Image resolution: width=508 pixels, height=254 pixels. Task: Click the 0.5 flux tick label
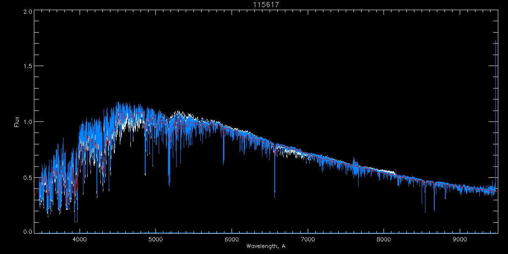pos(27,177)
